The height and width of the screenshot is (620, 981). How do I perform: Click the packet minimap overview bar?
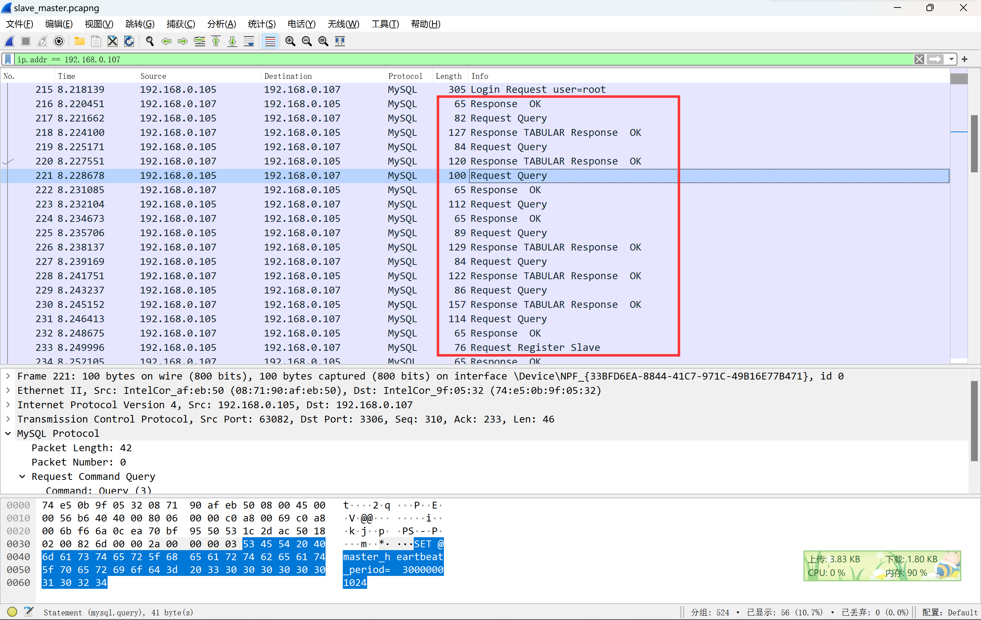point(959,216)
